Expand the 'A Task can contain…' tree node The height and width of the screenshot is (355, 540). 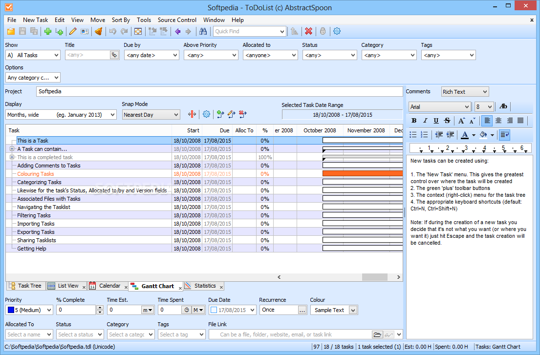coord(12,149)
